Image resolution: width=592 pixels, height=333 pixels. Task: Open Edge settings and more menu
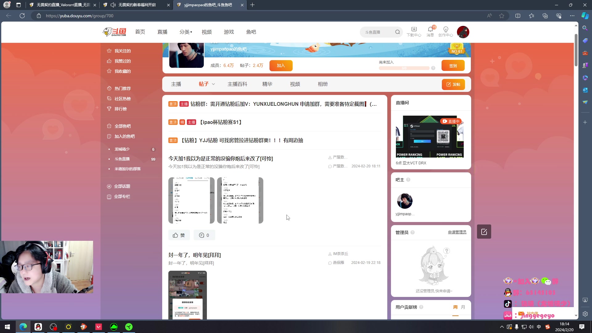point(572,16)
